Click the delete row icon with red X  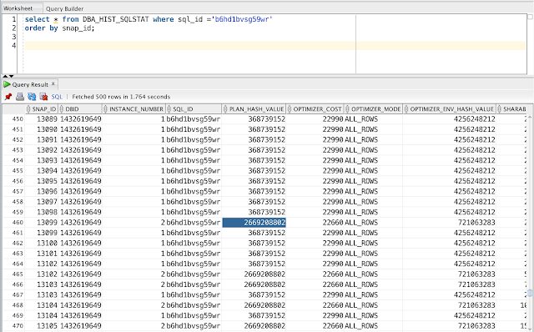pyautogui.click(x=43, y=97)
